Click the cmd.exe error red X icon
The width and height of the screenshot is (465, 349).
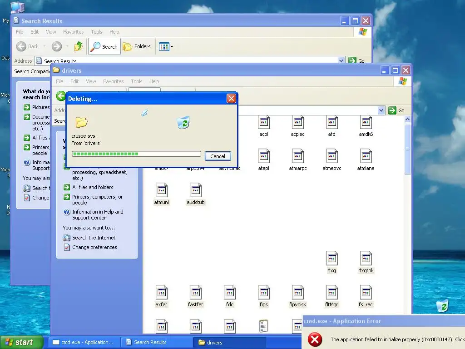tap(315, 339)
